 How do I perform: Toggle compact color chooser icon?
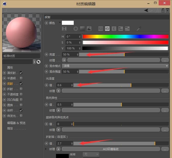(64, 29)
